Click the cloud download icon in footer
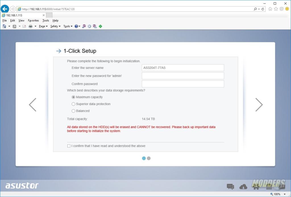This screenshot has width=291, height=197. [243, 187]
